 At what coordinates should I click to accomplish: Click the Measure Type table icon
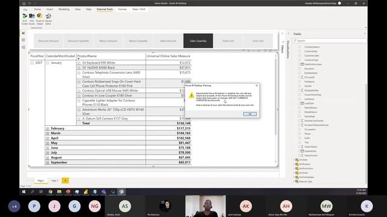click(297, 181)
